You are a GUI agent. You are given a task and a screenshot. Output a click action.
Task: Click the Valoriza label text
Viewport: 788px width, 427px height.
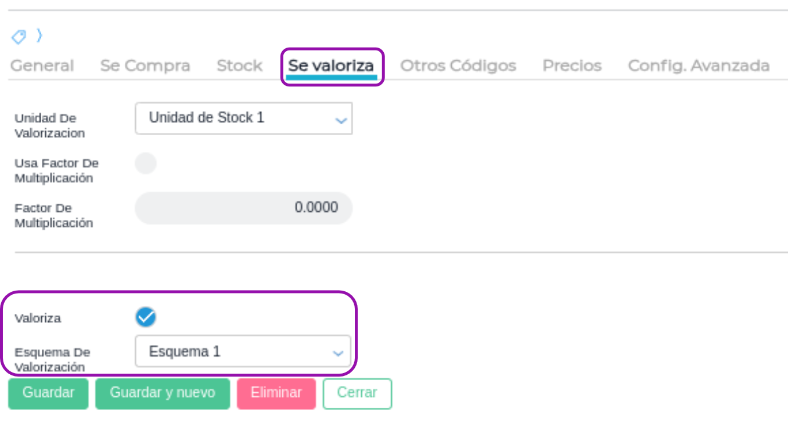pyautogui.click(x=38, y=319)
